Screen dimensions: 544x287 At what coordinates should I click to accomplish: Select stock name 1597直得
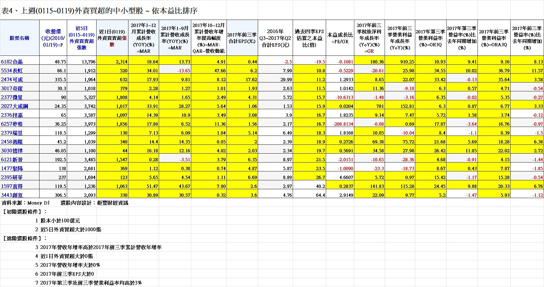pyautogui.click(x=12, y=186)
